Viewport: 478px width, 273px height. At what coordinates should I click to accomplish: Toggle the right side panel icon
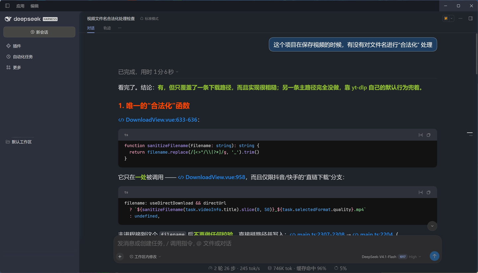pyautogui.click(x=470, y=19)
